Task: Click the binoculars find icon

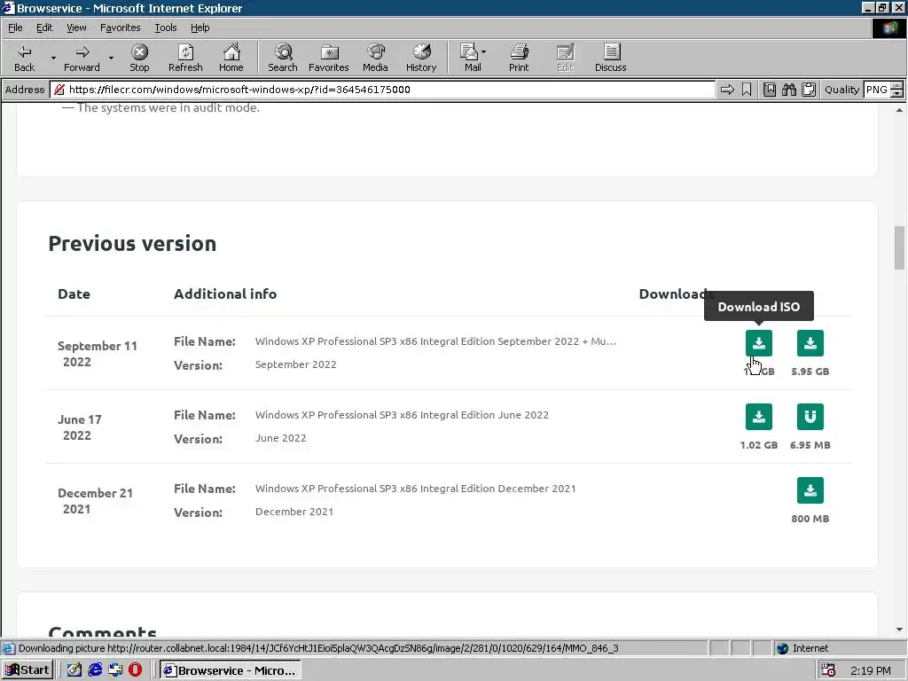Action: pyautogui.click(x=789, y=90)
